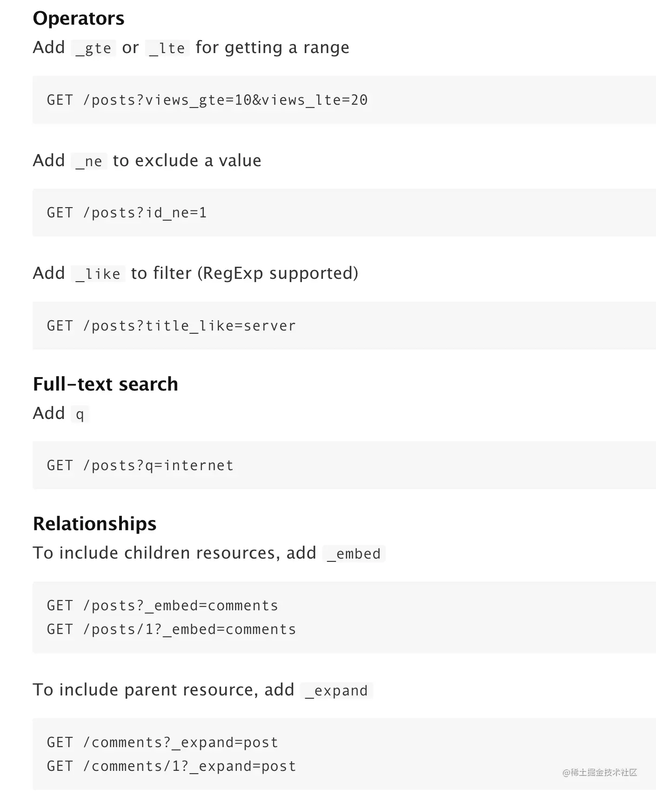656x796 pixels.
Task: Click the _embed inline code
Action: (x=354, y=553)
